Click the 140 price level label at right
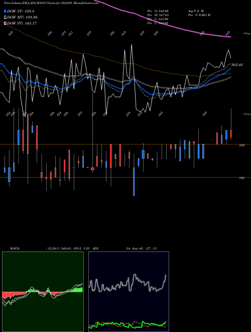 pos(242,145)
